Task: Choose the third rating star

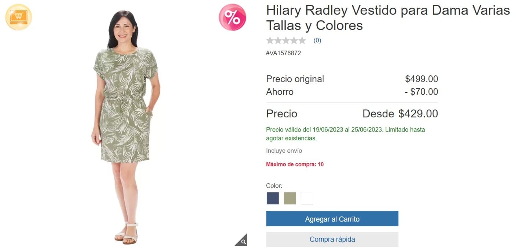Action: (286, 41)
